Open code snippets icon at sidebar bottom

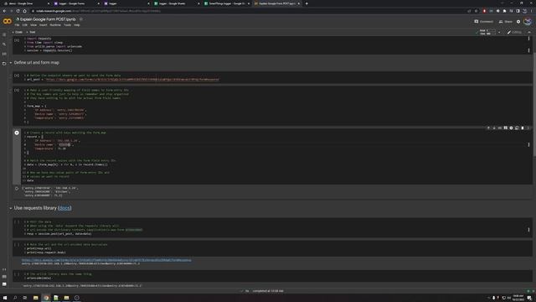click(4, 269)
